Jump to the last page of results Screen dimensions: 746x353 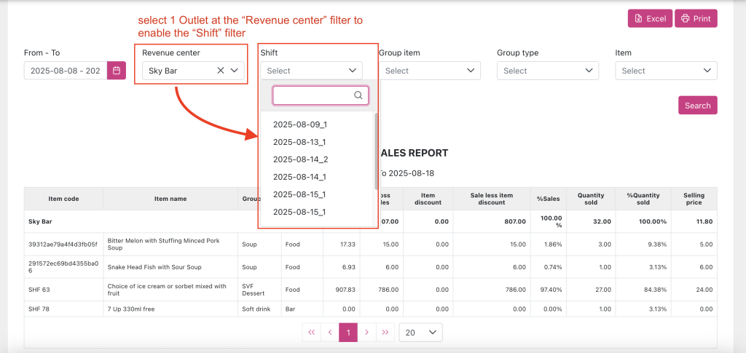coord(385,333)
